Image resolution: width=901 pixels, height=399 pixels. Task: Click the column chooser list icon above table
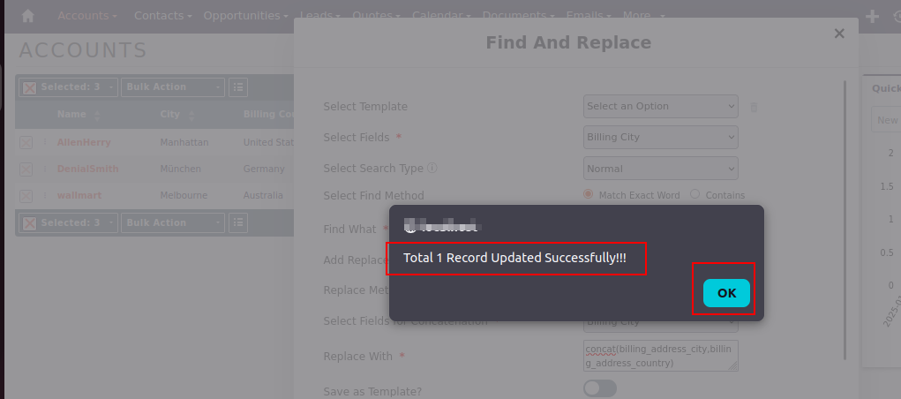tap(238, 87)
